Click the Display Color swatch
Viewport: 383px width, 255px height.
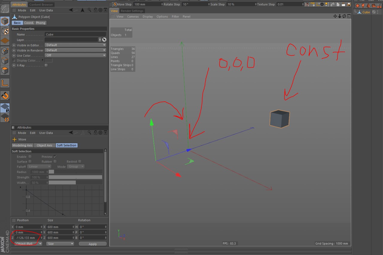tap(48, 60)
